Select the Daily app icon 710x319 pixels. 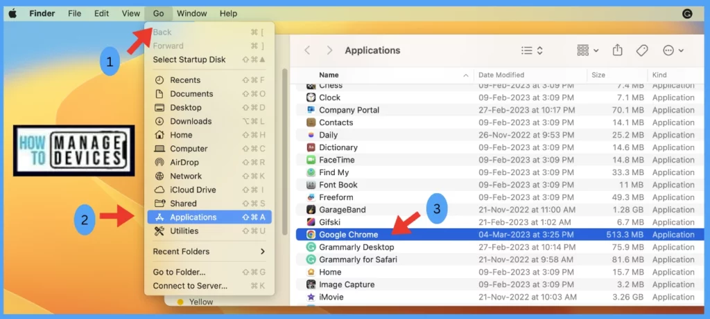point(311,135)
